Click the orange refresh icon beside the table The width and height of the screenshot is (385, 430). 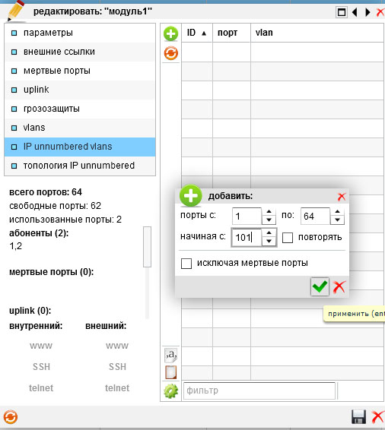point(170,53)
